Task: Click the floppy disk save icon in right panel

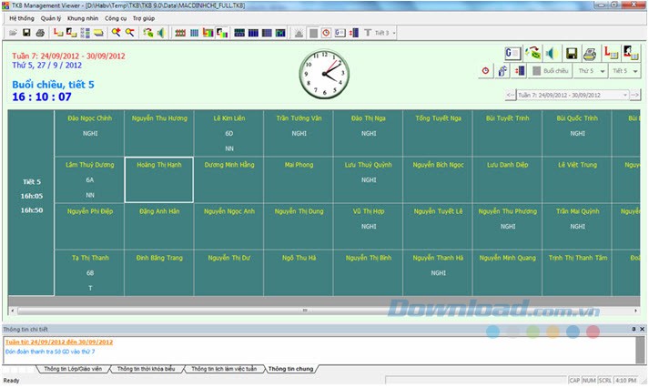Action: click(x=572, y=54)
